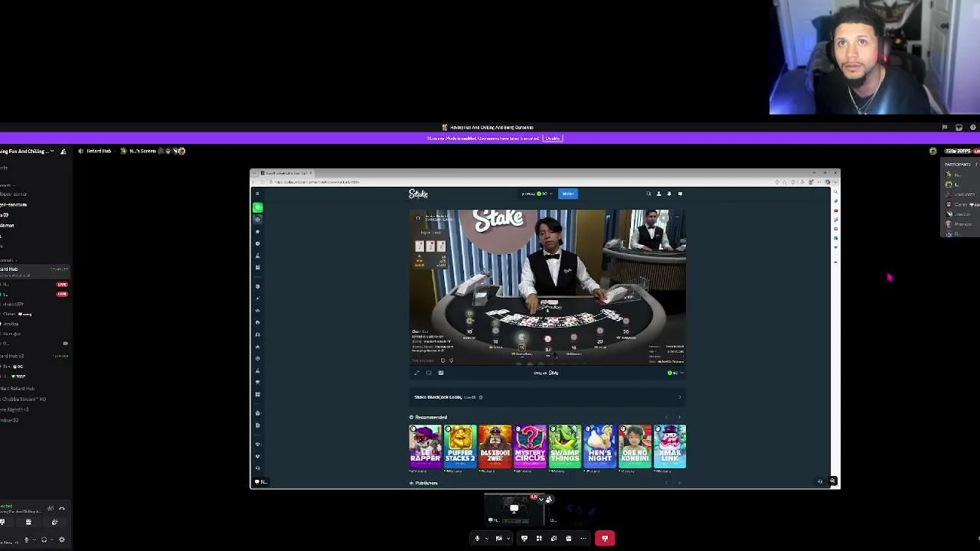This screenshot has height=551, width=980.
Task: Go to next Recommended games page
Action: [x=679, y=417]
